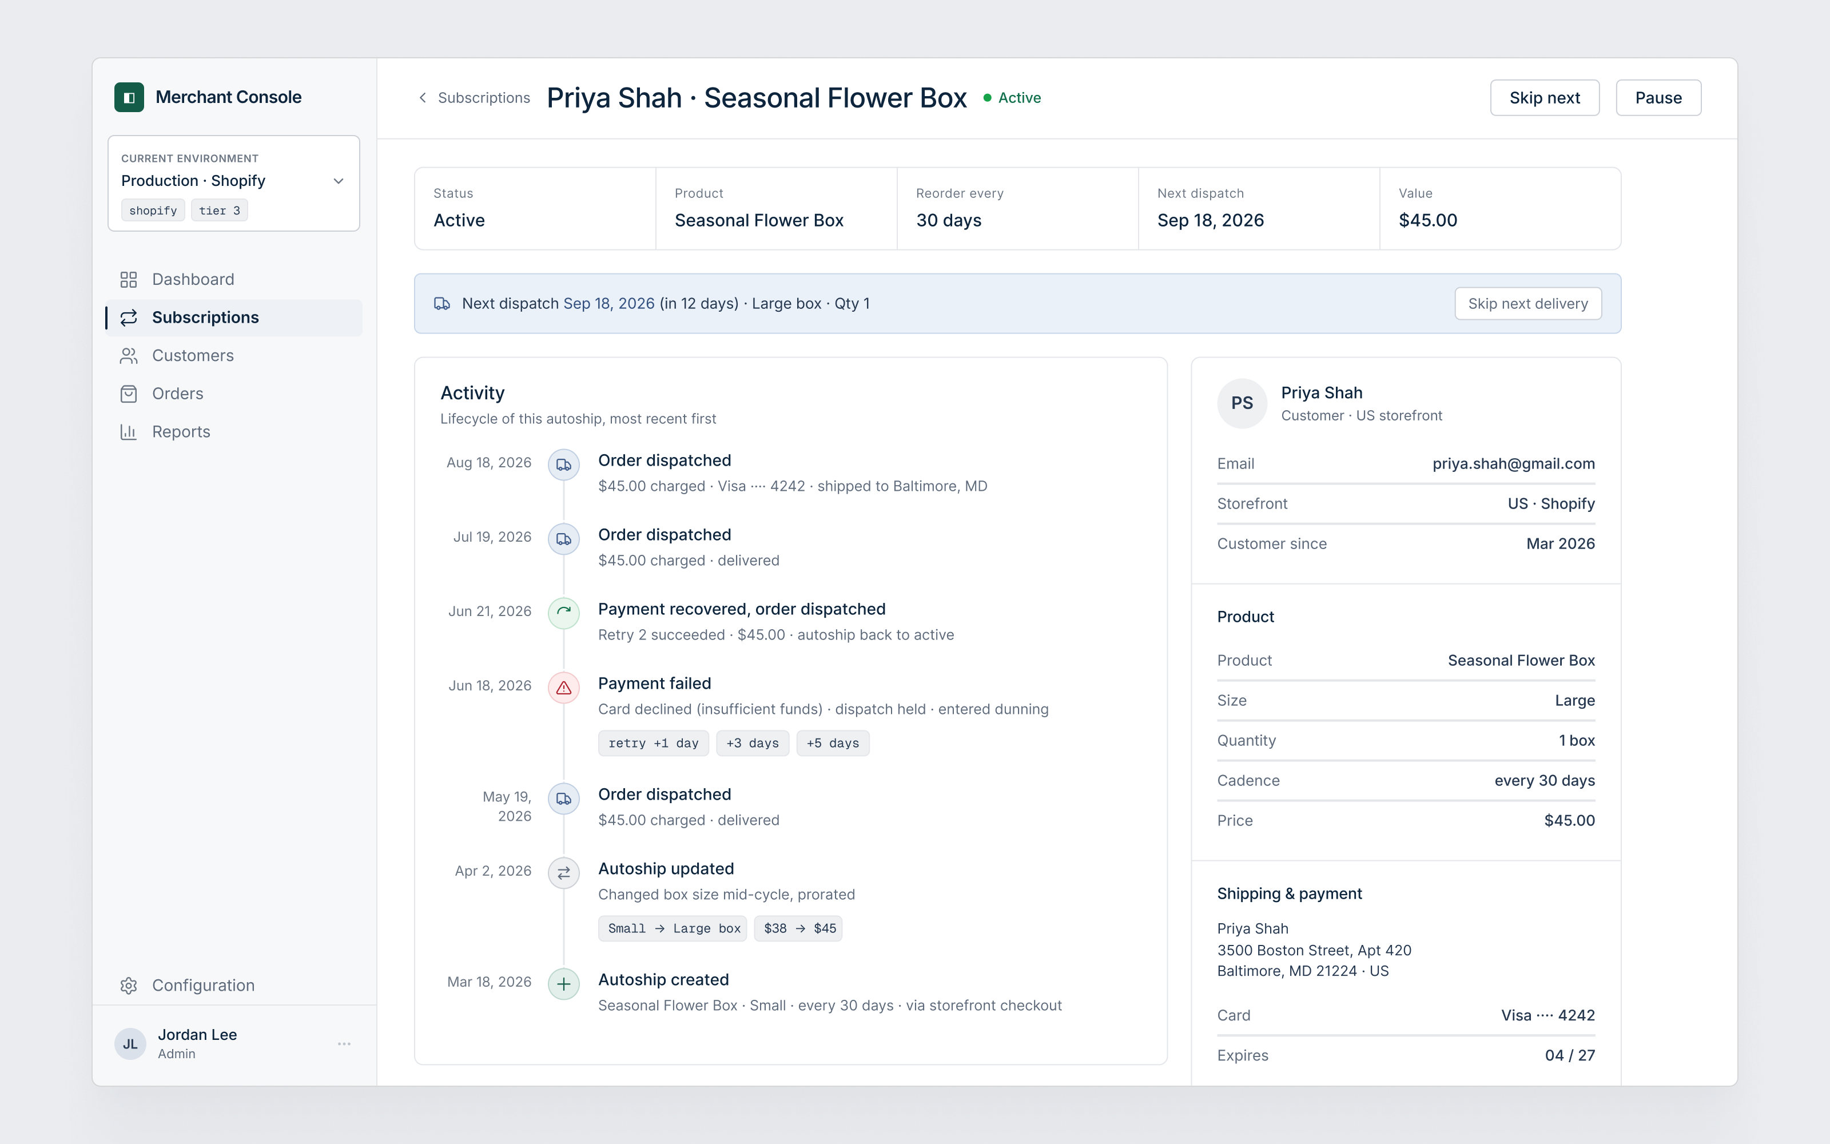1830x1144 pixels.
Task: Open the Orders bag icon
Action: coord(129,394)
